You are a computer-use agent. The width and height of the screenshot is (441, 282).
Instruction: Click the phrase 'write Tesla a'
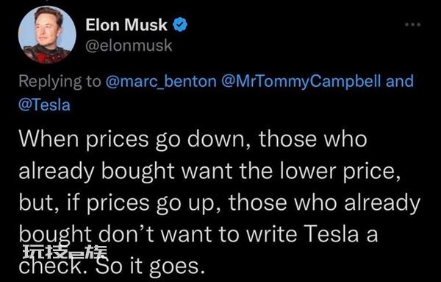pos(312,234)
